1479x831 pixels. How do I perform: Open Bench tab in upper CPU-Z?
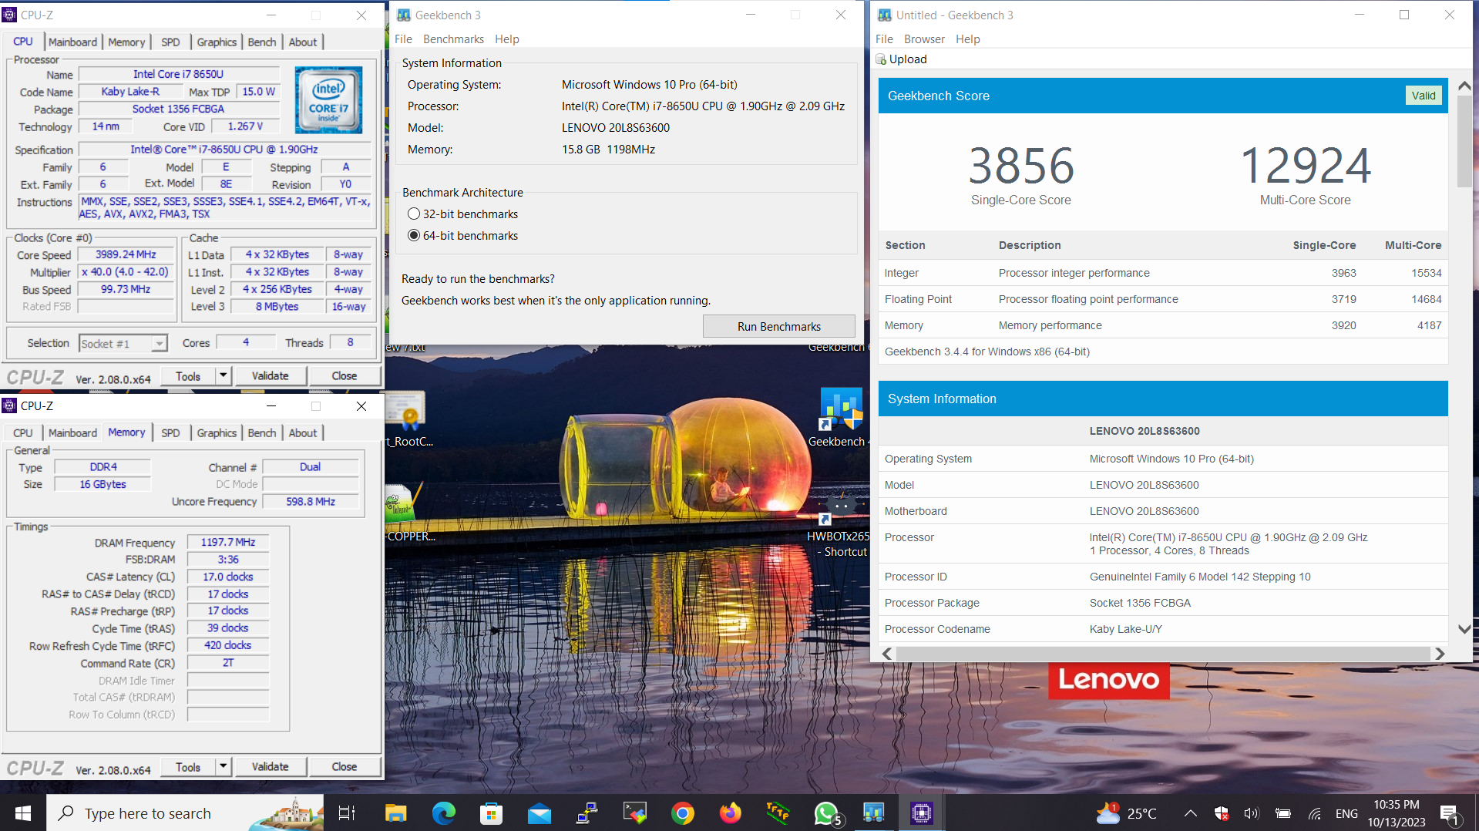[x=262, y=42]
